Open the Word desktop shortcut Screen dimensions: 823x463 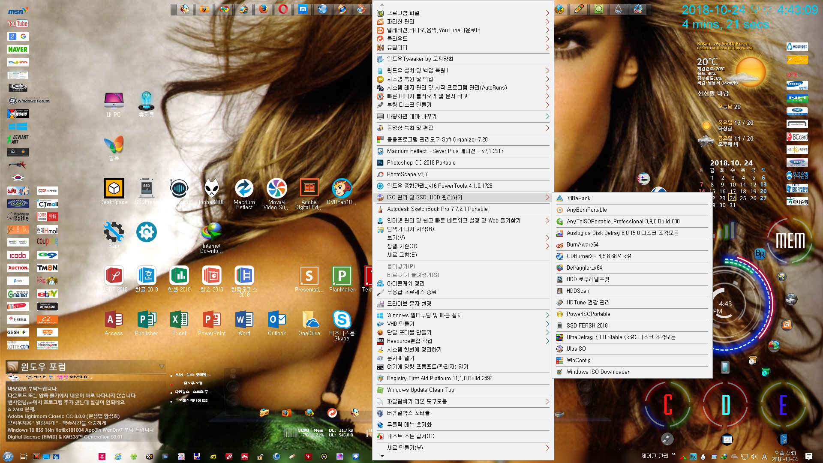coord(244,323)
